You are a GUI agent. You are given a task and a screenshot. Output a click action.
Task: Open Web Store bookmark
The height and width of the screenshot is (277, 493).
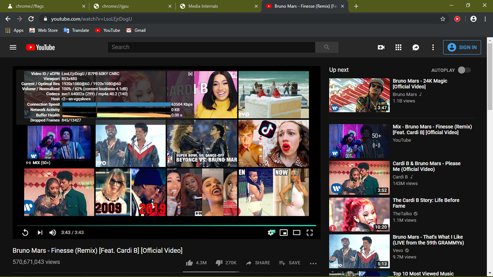[x=44, y=31]
